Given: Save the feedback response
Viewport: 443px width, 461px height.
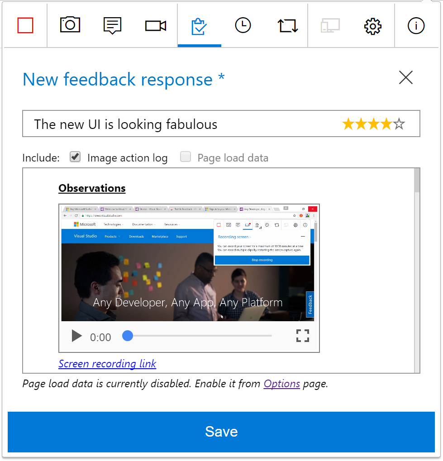Looking at the screenshot, I should click(x=221, y=432).
